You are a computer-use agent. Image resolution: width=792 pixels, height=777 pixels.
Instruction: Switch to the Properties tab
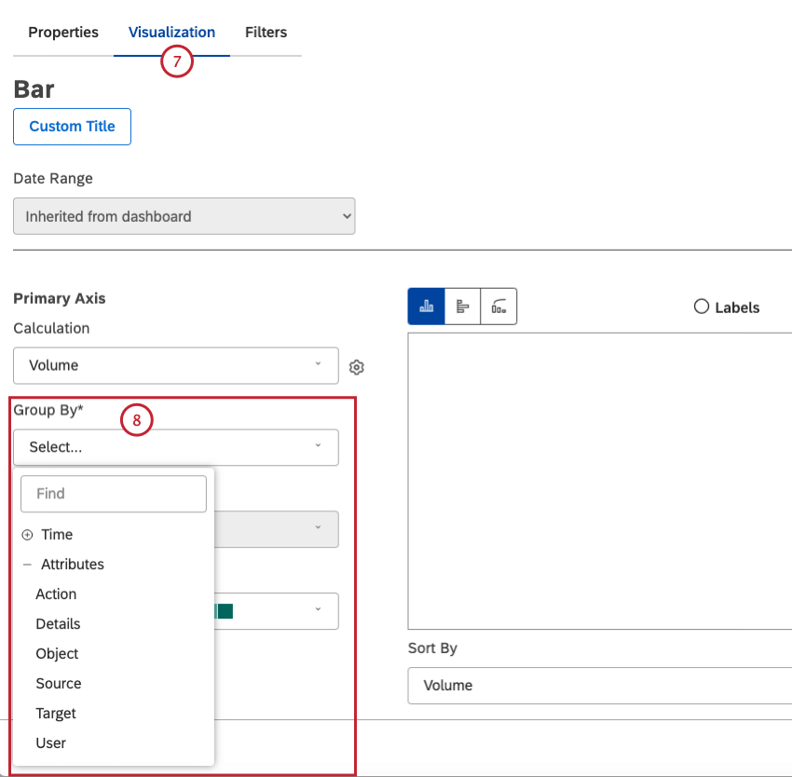coord(62,32)
